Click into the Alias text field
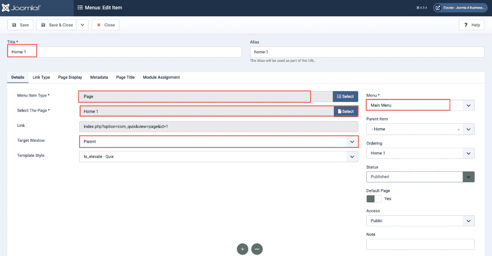Screen dimensions: 492x256 click(x=367, y=52)
